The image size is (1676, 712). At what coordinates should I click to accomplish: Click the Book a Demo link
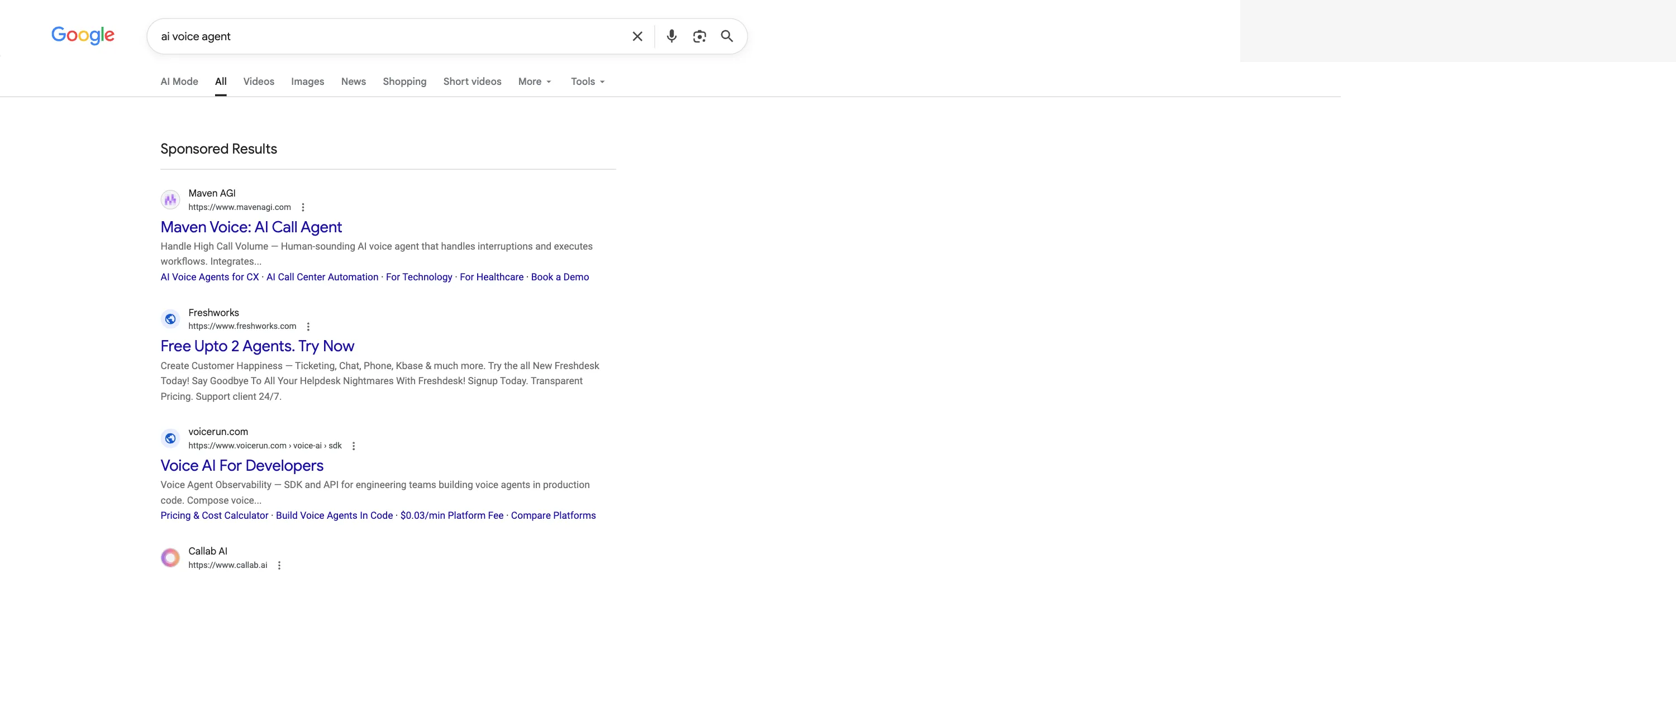tap(560, 277)
